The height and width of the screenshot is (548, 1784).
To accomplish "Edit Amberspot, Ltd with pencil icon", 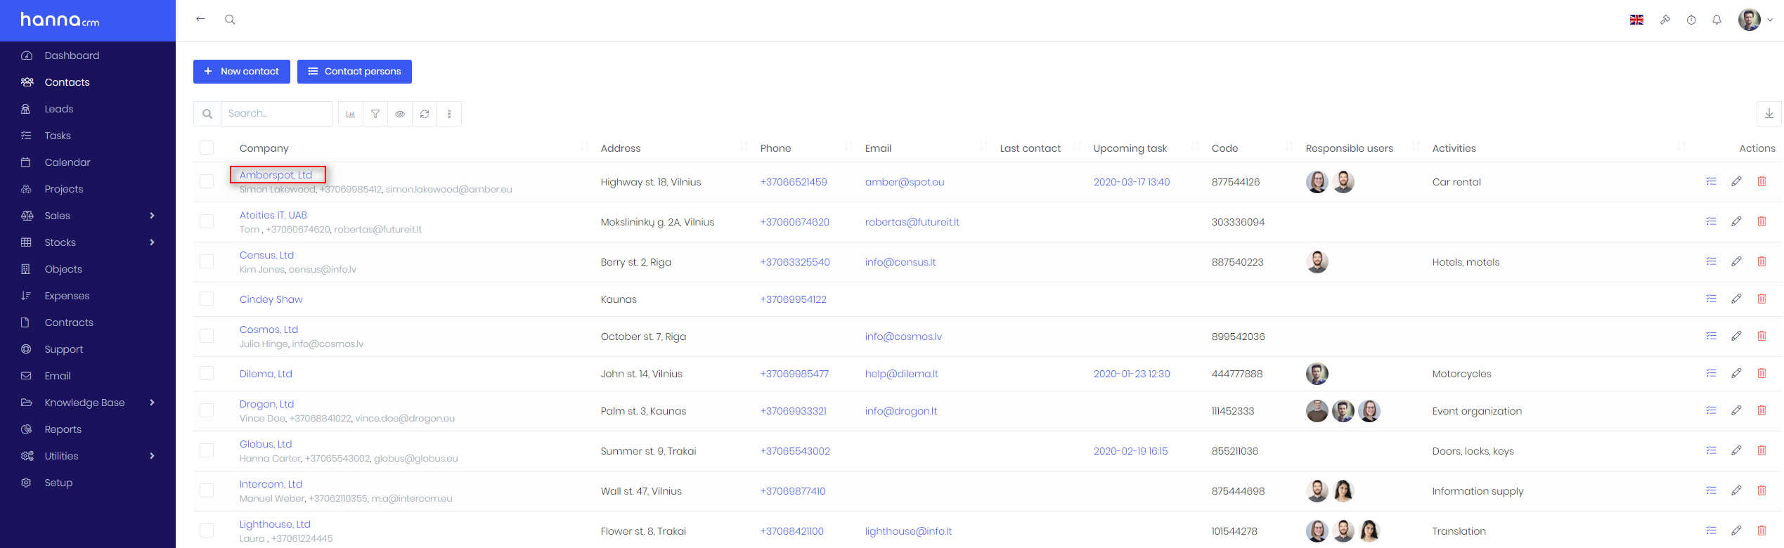I will pyautogui.click(x=1736, y=181).
